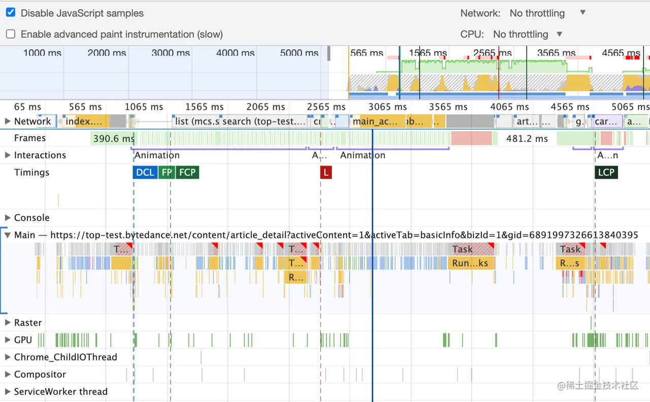Click the Timings track label
Viewport: 650px width, 402px height.
[x=31, y=173]
